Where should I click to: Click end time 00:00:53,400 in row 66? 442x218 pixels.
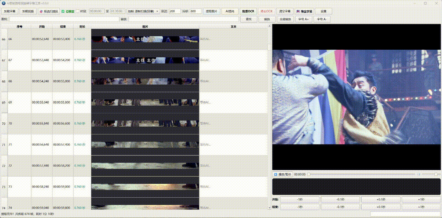(x=61, y=39)
